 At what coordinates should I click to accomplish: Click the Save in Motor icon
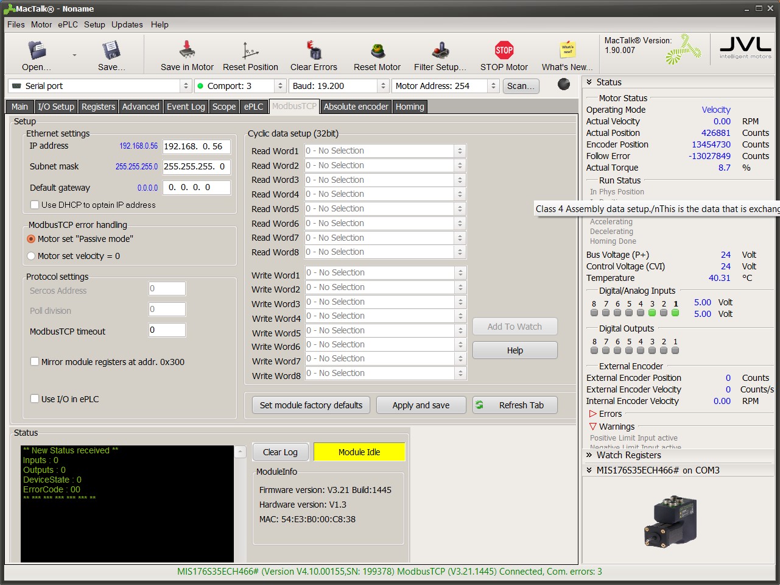pos(187,50)
